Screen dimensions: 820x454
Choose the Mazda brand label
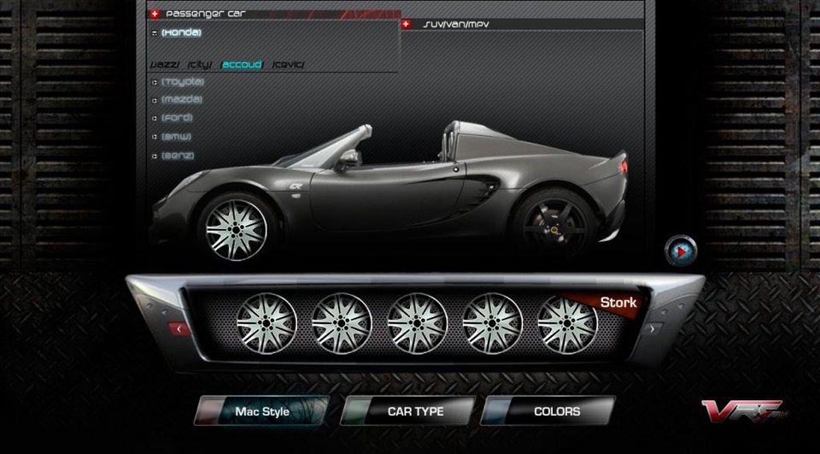pyautogui.click(x=181, y=99)
